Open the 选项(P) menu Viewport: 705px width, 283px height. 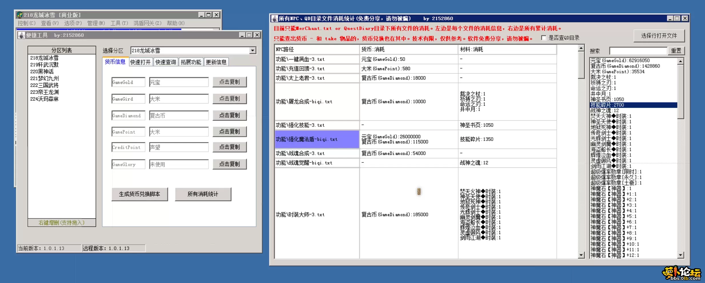pyautogui.click(x=73, y=23)
